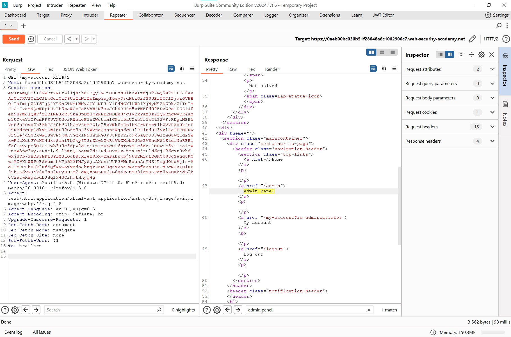Select response Raw view tab
The image size is (511, 337).
(232, 69)
